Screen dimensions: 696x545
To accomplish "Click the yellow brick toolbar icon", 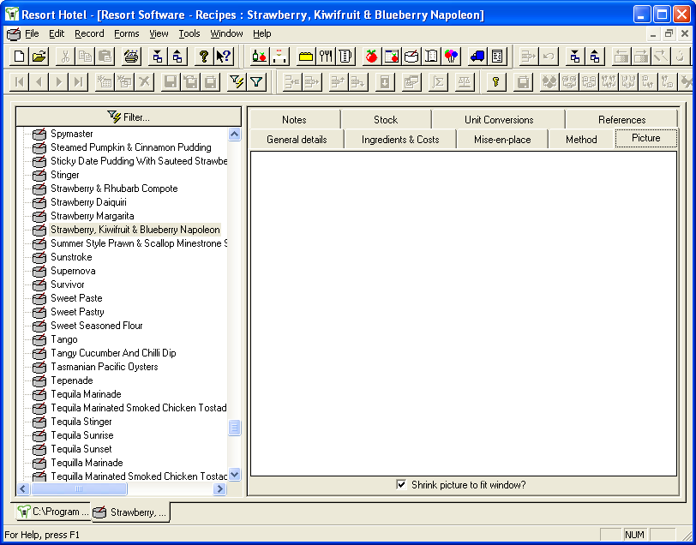I will [x=306, y=57].
